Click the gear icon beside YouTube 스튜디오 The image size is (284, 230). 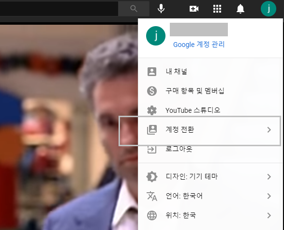pos(152,110)
